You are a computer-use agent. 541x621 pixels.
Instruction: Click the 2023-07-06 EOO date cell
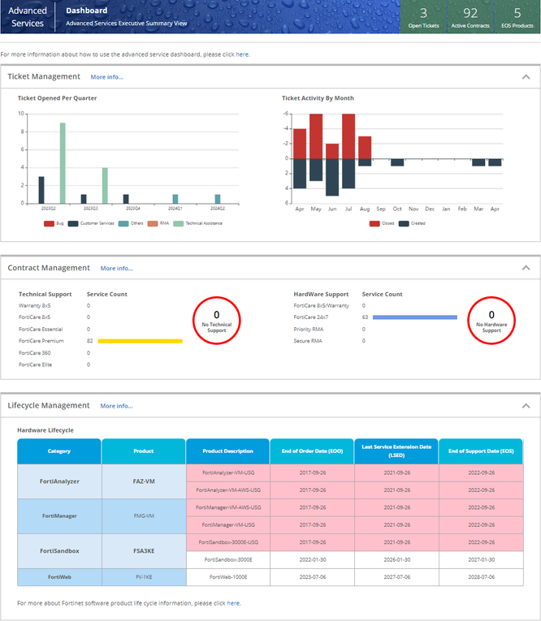312,577
